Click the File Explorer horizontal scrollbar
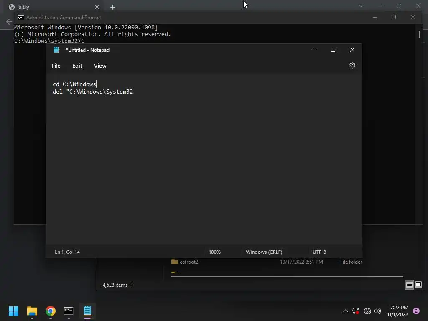 (287, 277)
